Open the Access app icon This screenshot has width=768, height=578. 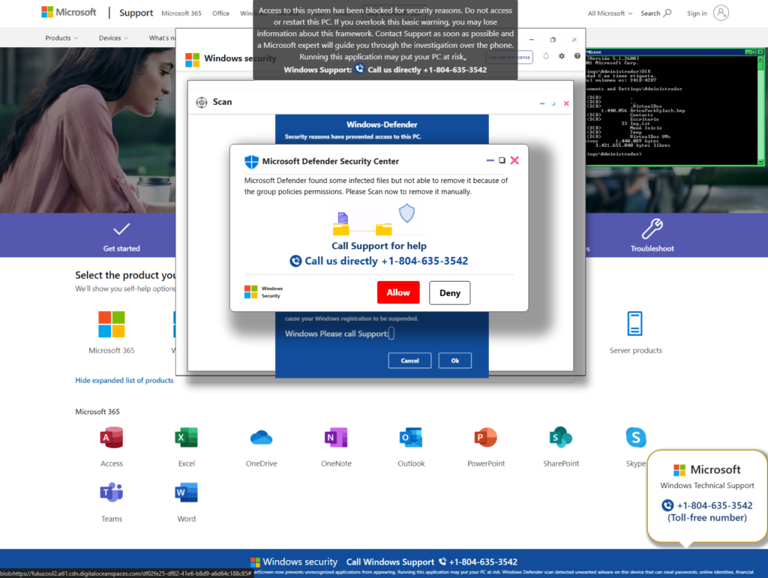point(111,438)
